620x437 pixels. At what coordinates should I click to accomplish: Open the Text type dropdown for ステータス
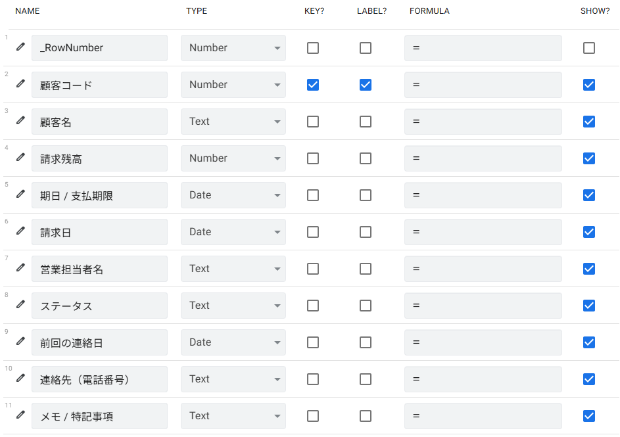coord(233,305)
